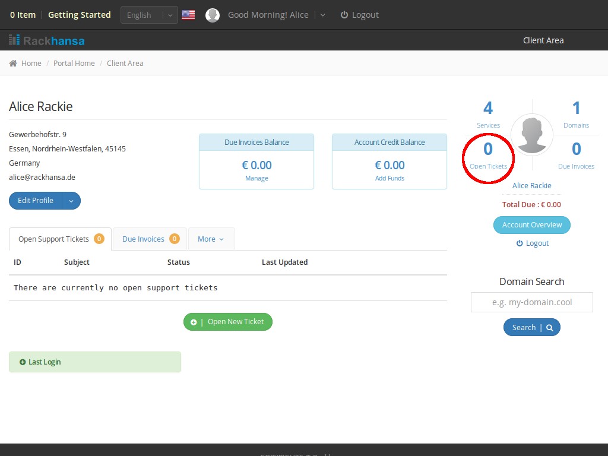The image size is (608, 456).
Task: Click the Last Updated column header
Action: (x=284, y=262)
